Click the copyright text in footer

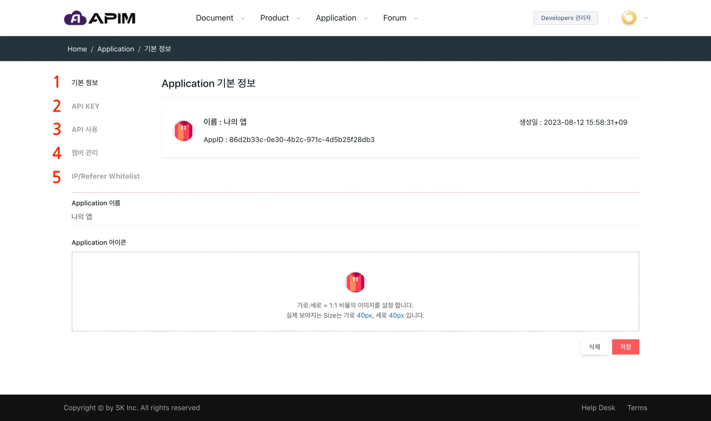132,408
